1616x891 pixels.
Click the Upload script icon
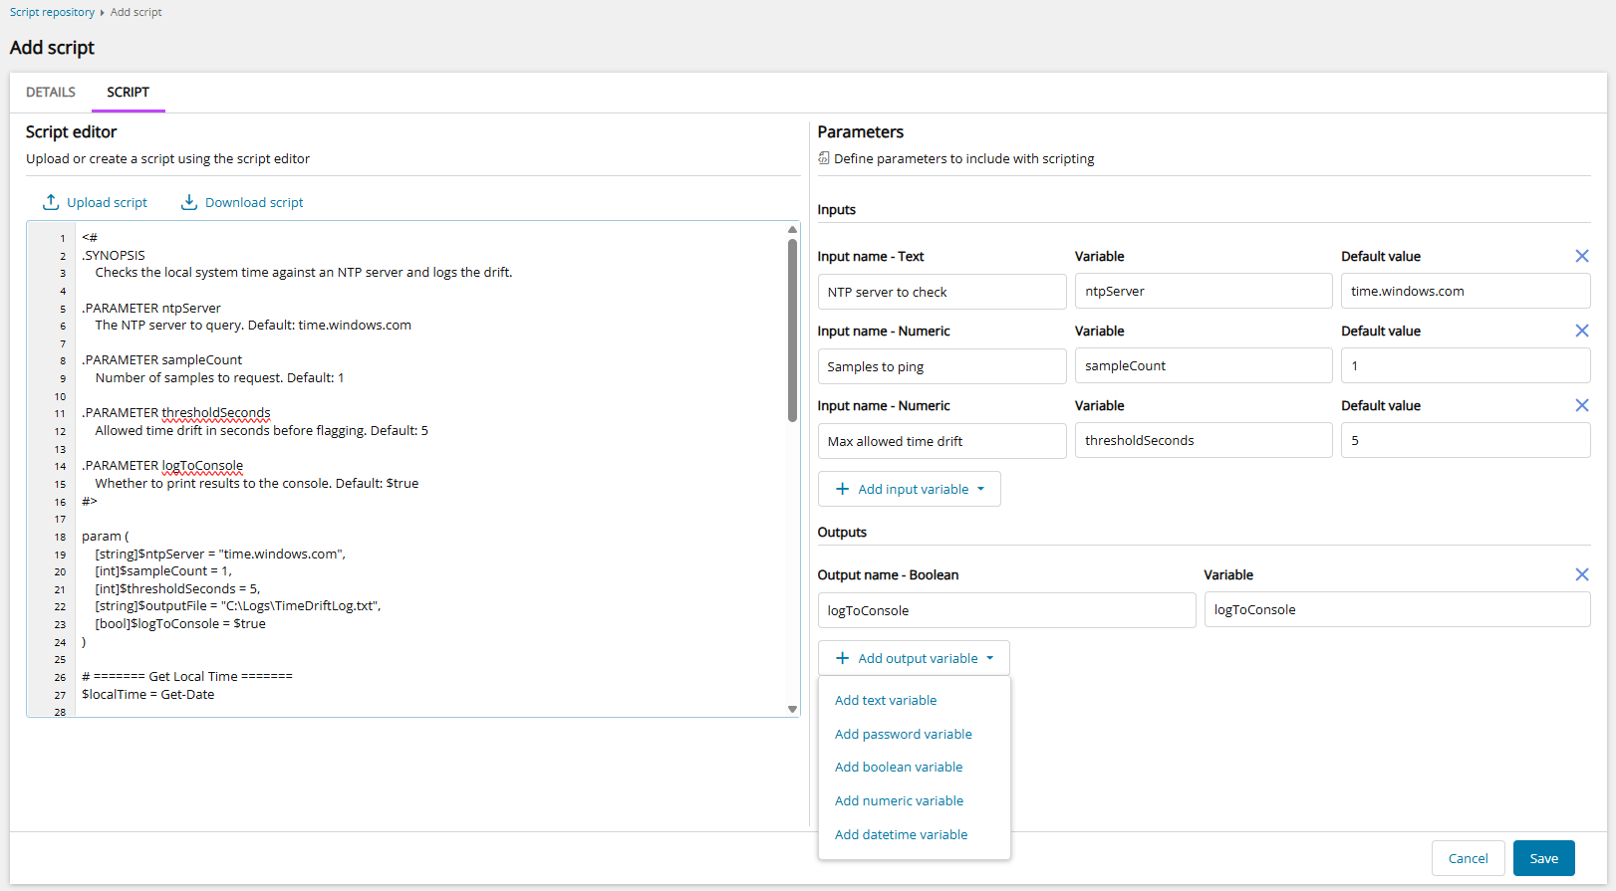[51, 202]
